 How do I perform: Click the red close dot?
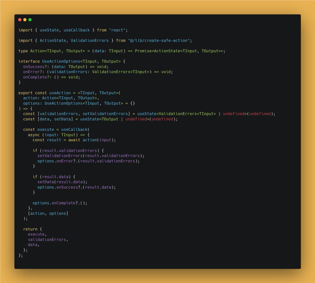(20, 20)
